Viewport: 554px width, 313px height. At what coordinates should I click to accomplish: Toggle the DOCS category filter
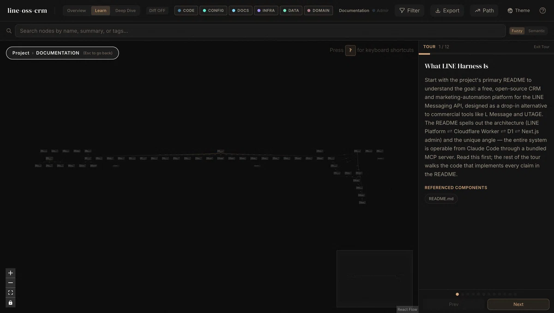pyautogui.click(x=241, y=11)
